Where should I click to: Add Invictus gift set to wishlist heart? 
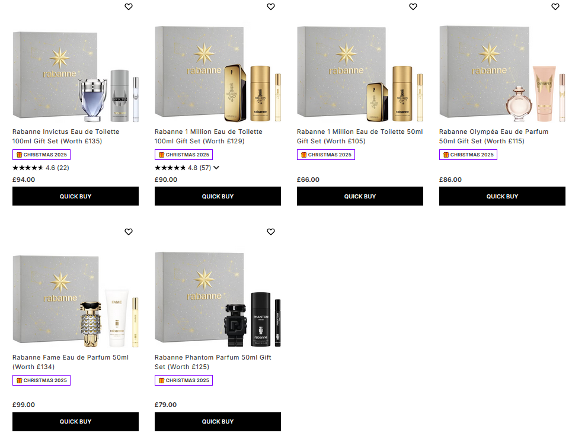click(129, 7)
